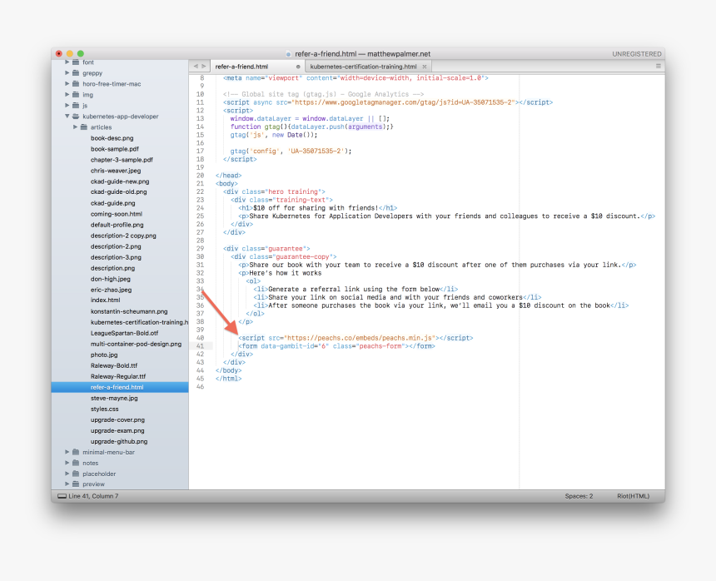Expand the img folder
This screenshot has width=716, height=581.
click(67, 95)
